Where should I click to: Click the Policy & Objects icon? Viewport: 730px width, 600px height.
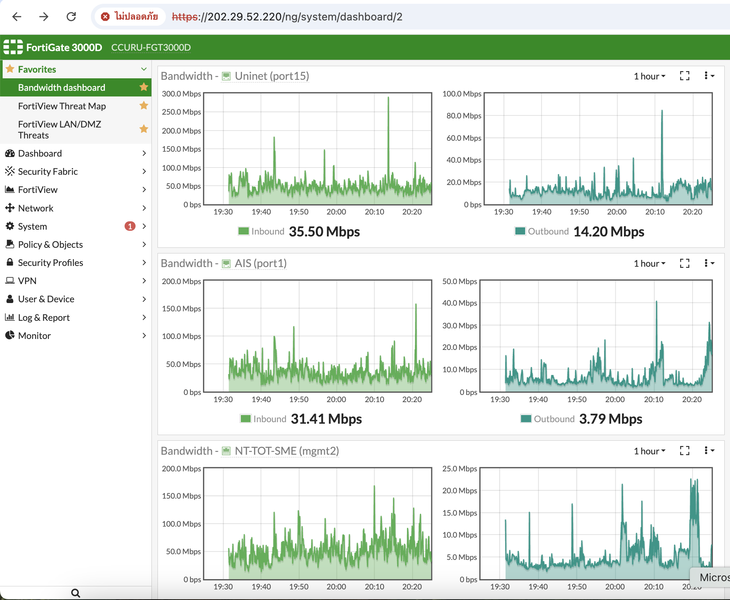(x=10, y=244)
